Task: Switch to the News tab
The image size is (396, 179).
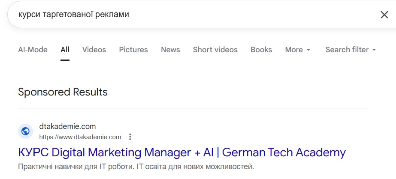Action: coord(170,50)
